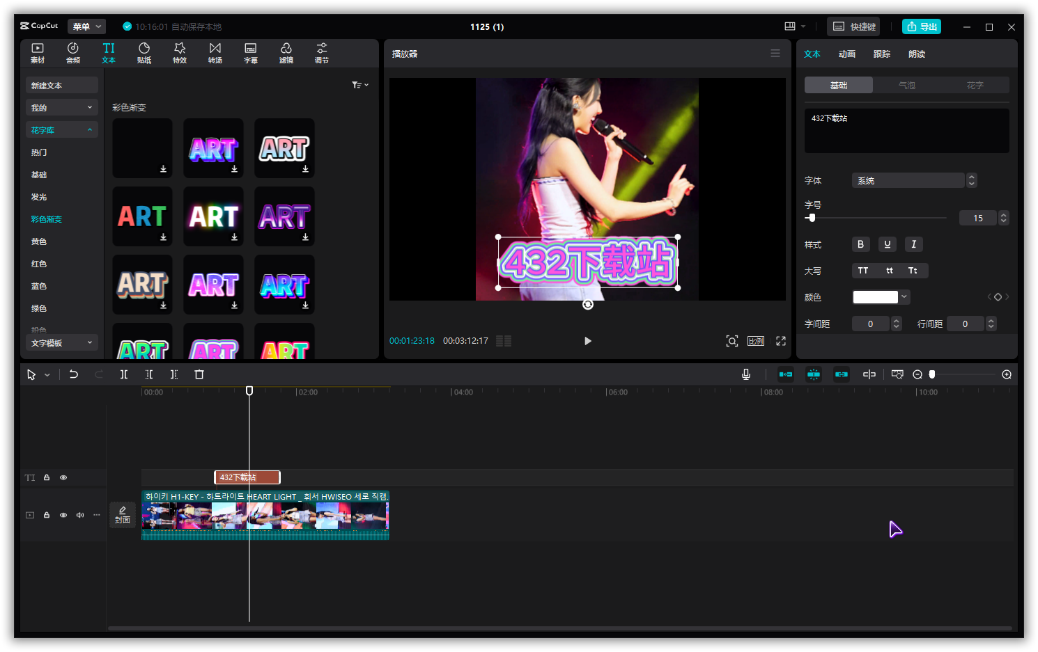Open the white text color swatch
Viewport: 1038px width, 652px height.
tap(876, 297)
